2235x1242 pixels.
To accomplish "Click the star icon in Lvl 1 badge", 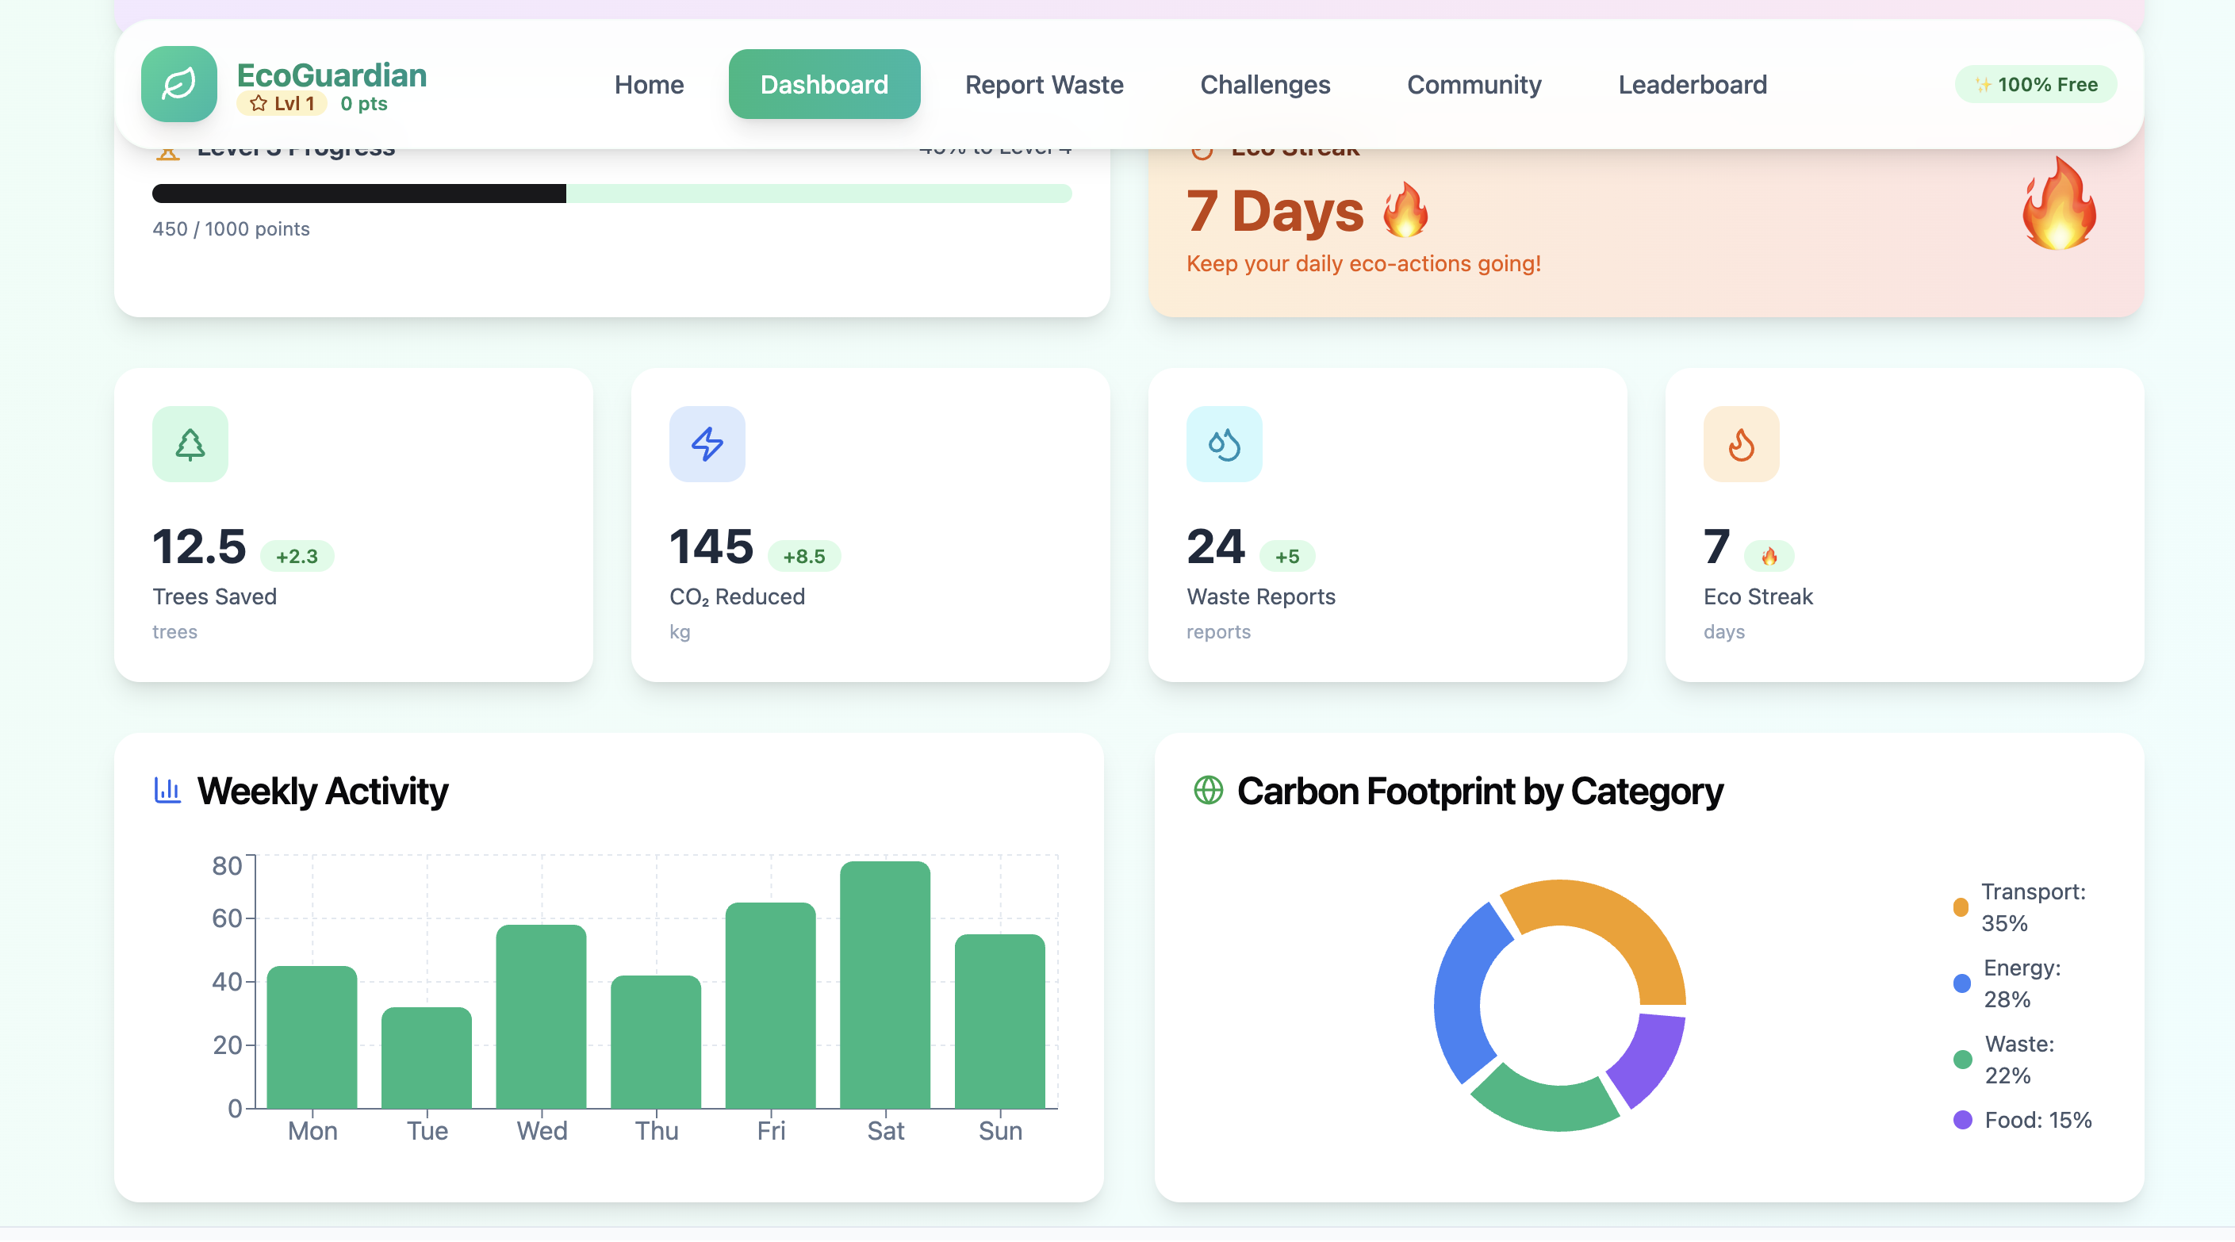I will [x=259, y=104].
